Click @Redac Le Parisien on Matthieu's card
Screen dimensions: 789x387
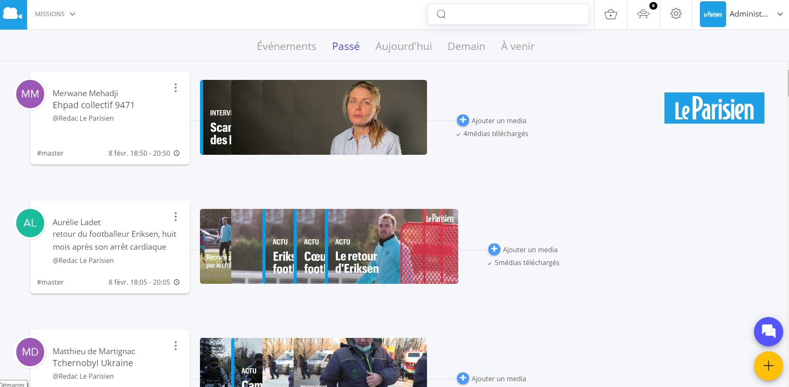[83, 376]
